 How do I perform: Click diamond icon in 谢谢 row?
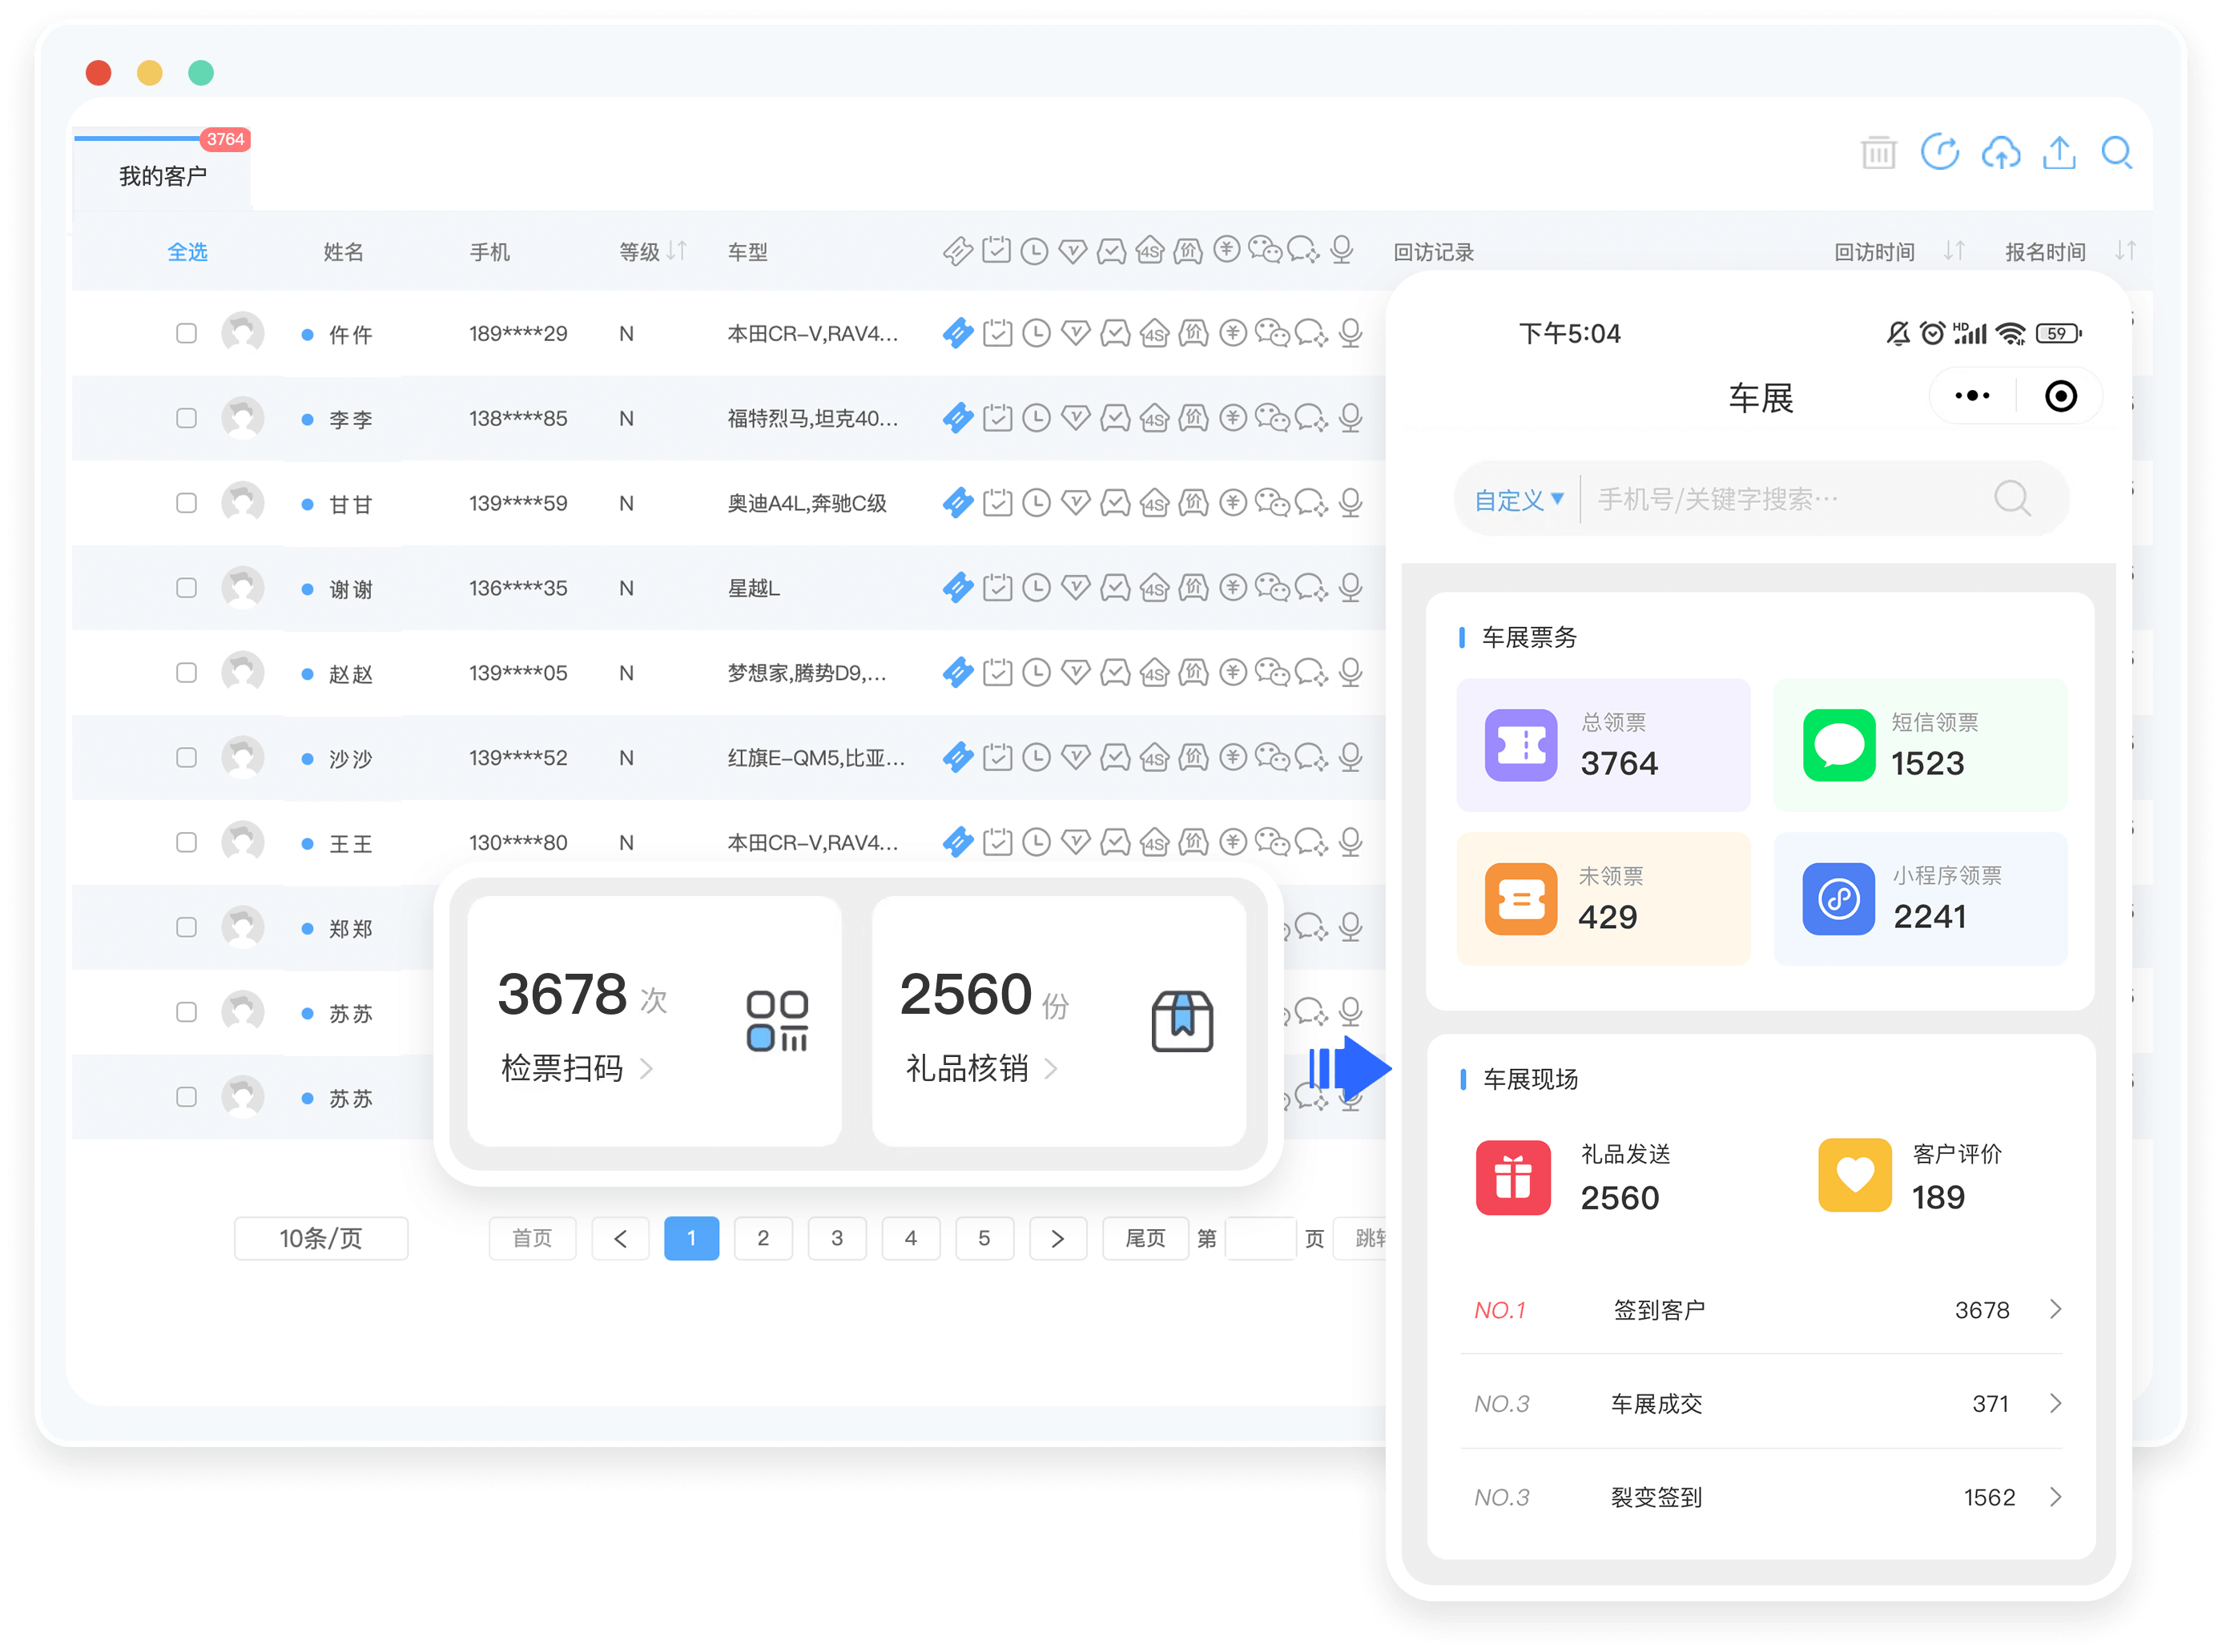1075,588
